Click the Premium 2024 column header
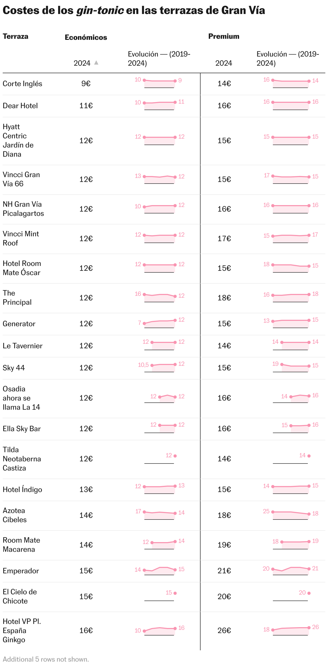Image resolution: width=328 pixels, height=667 pixels. click(x=223, y=63)
